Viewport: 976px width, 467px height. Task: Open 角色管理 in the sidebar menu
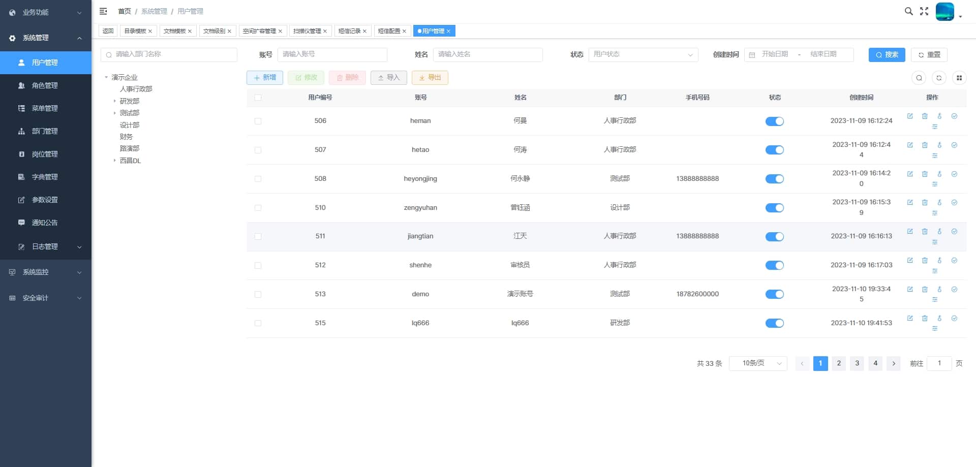pos(46,85)
